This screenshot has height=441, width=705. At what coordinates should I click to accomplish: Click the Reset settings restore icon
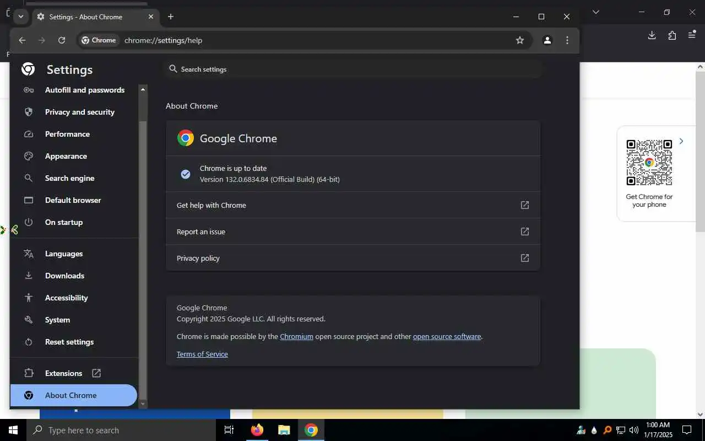point(29,342)
